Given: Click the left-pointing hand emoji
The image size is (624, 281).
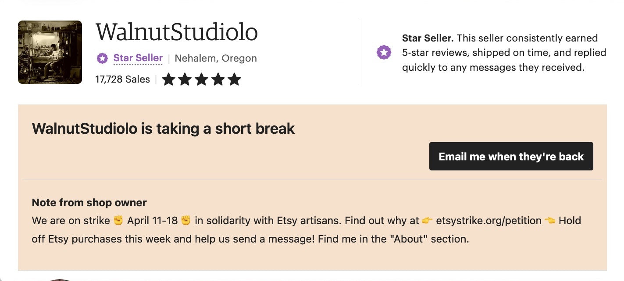Looking at the screenshot, I should point(550,220).
